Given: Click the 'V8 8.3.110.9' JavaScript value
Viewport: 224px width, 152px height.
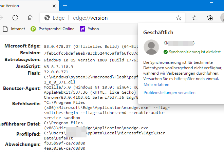Looking at the screenshot, I should 58,67.
